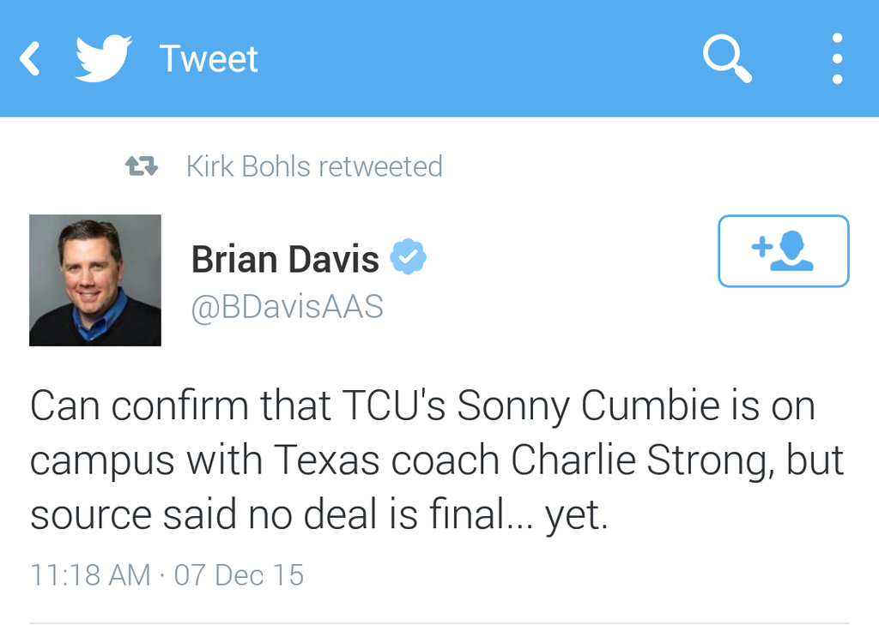Open Brian Davis's profile photo
Screen dimensions: 879x625
click(x=95, y=280)
